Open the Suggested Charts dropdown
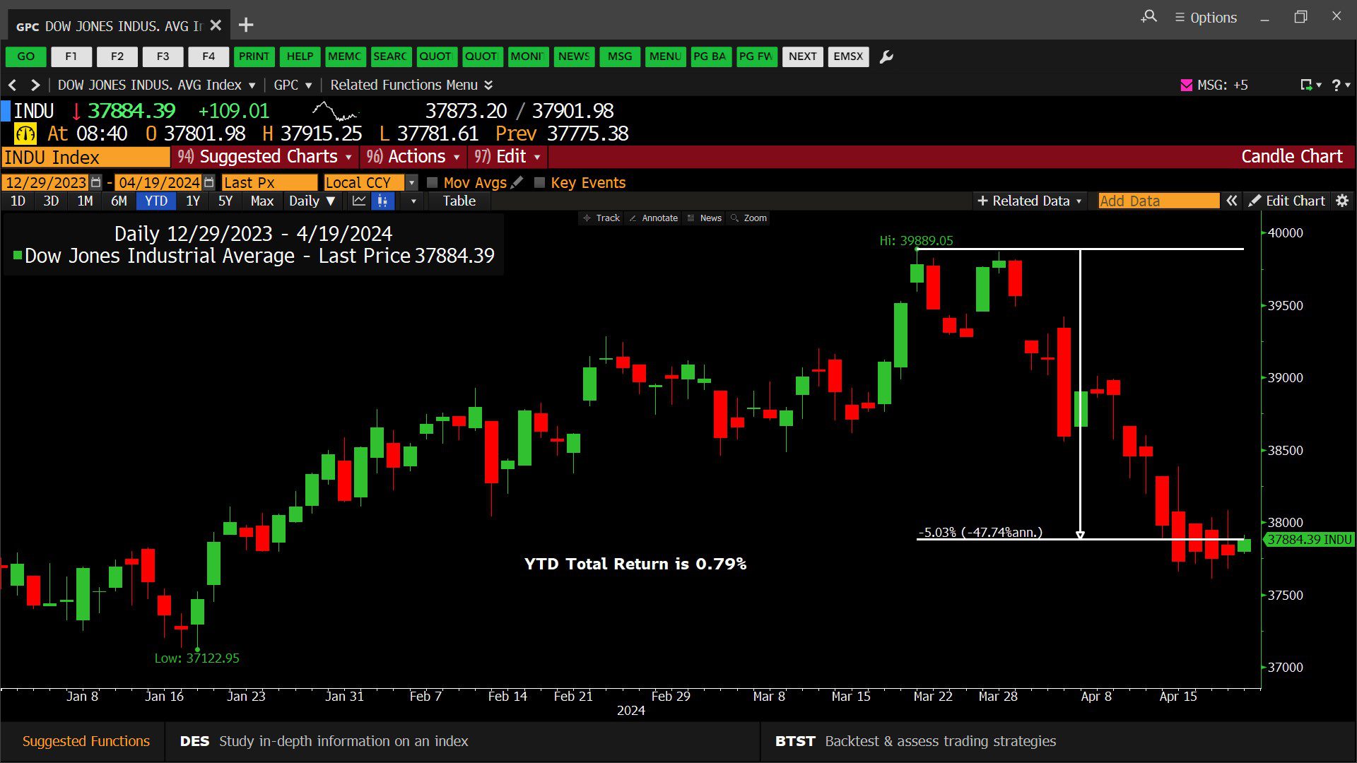1357x763 pixels. tap(265, 157)
